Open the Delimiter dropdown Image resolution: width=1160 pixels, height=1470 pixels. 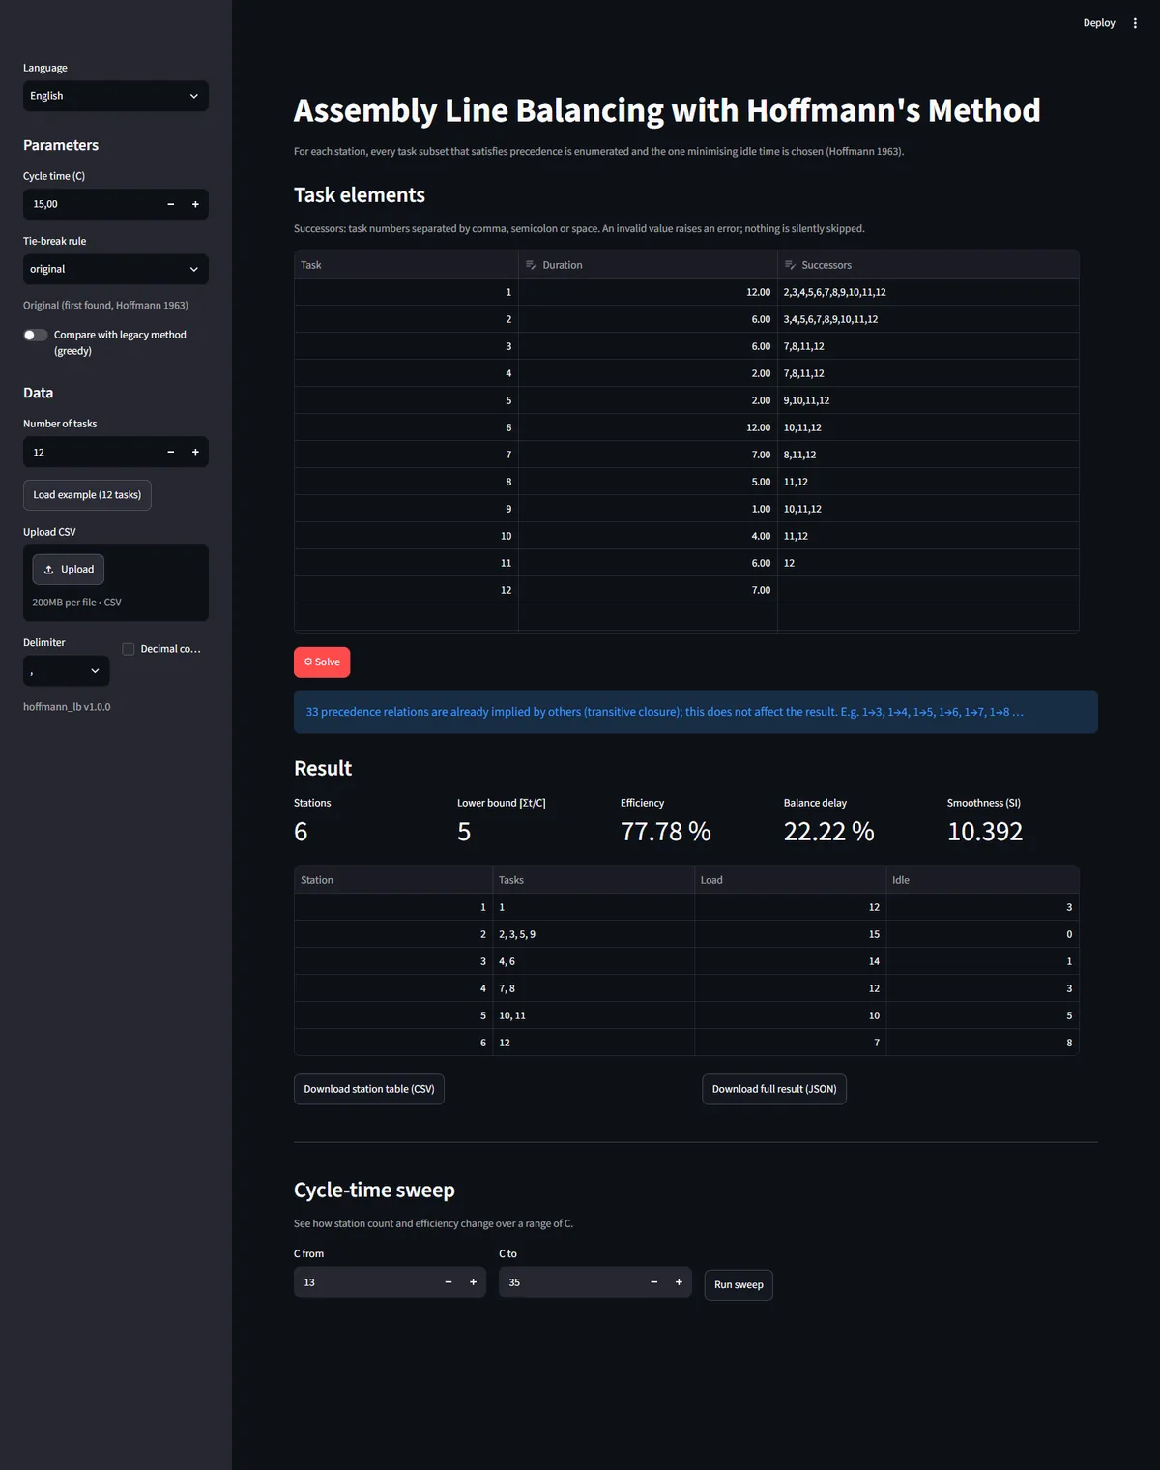66,671
